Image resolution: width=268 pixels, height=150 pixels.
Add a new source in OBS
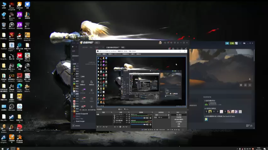pos(115,127)
